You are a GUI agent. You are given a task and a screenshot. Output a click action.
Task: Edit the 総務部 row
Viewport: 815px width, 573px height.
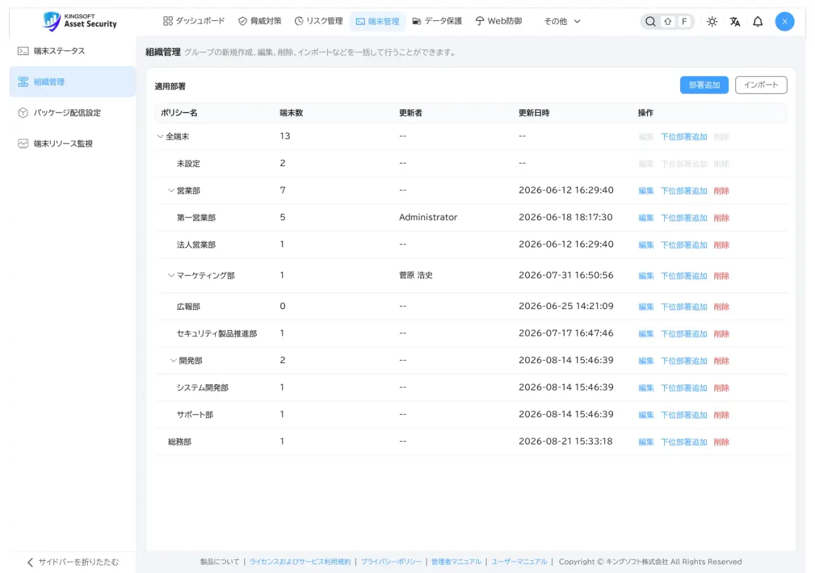click(x=646, y=442)
